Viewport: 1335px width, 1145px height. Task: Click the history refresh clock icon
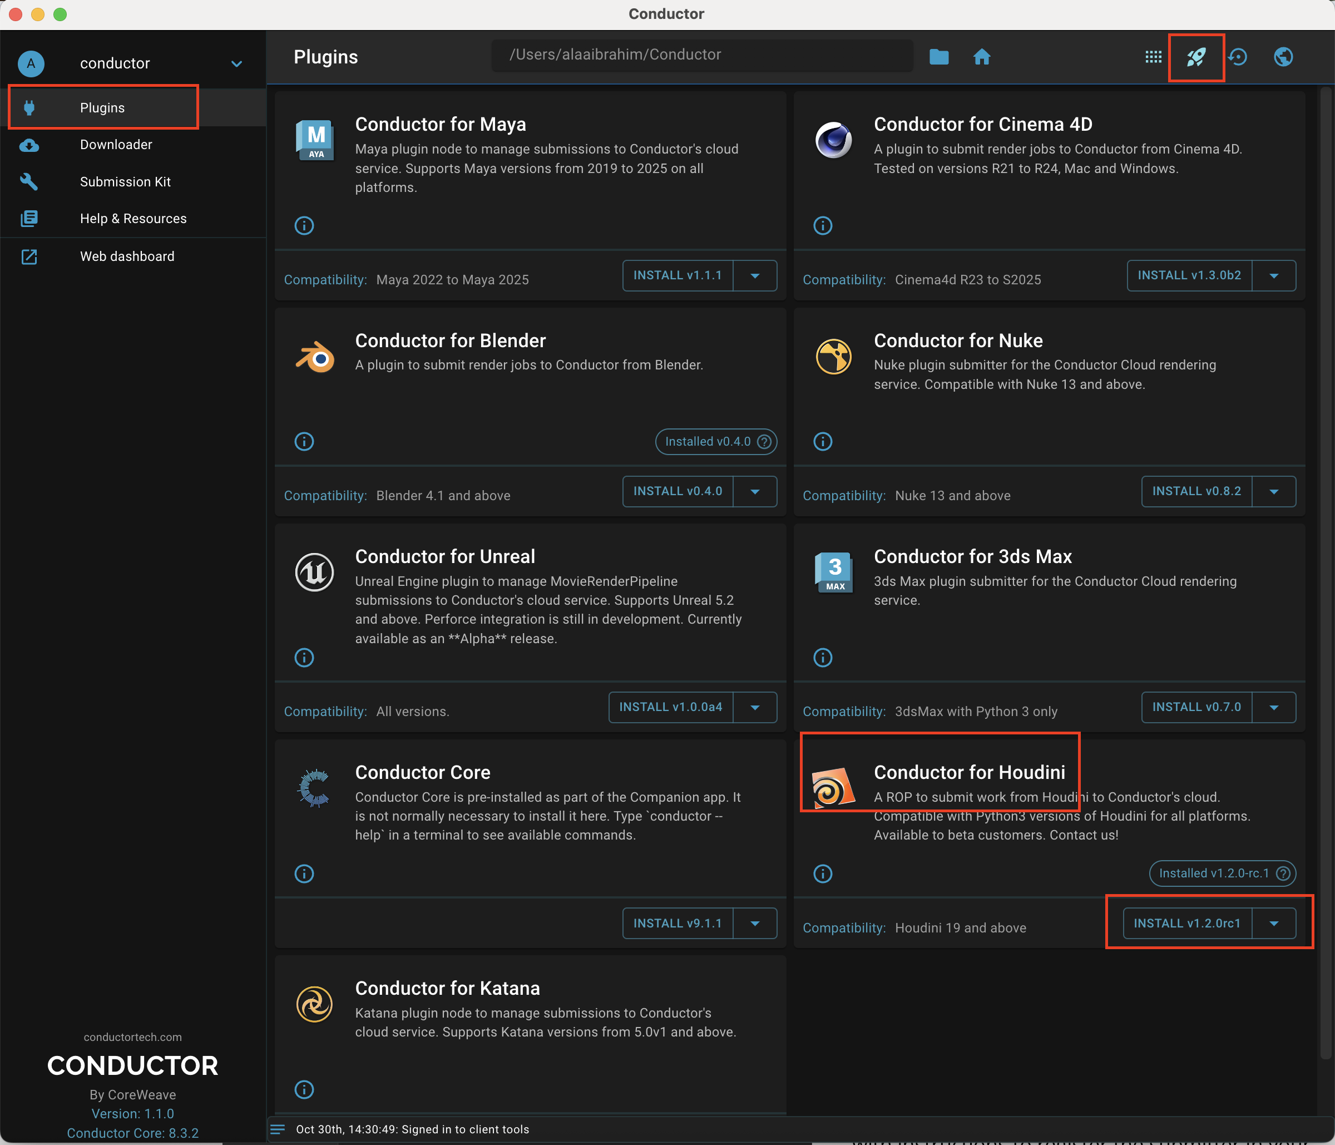[1238, 57]
